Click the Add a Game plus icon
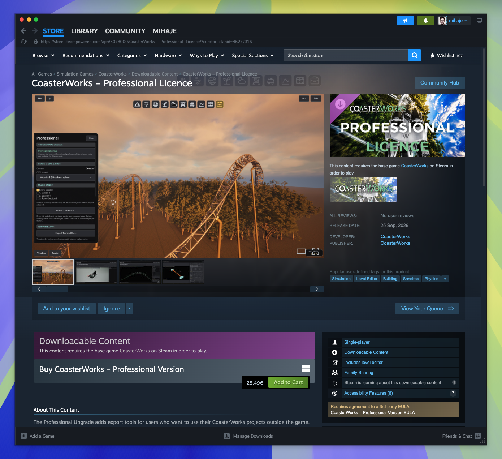 (24, 436)
